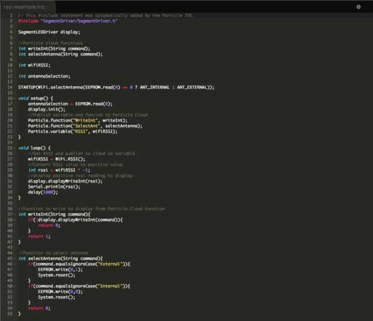Click line number 55 in the gutter
The width and height of the screenshot is (373, 321).
coord(10,314)
